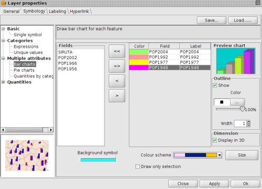Click the Apply button
Image resolution: width=262 pixels, height=189 pixels.
pyautogui.click(x=214, y=184)
